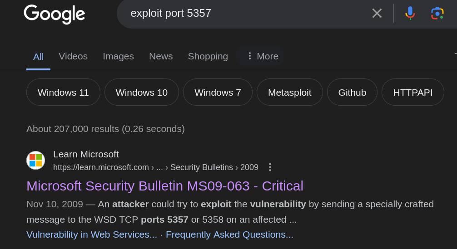The width and height of the screenshot is (457, 249).
Task: Refine search with Windows 11 chip
Action: [x=63, y=92]
